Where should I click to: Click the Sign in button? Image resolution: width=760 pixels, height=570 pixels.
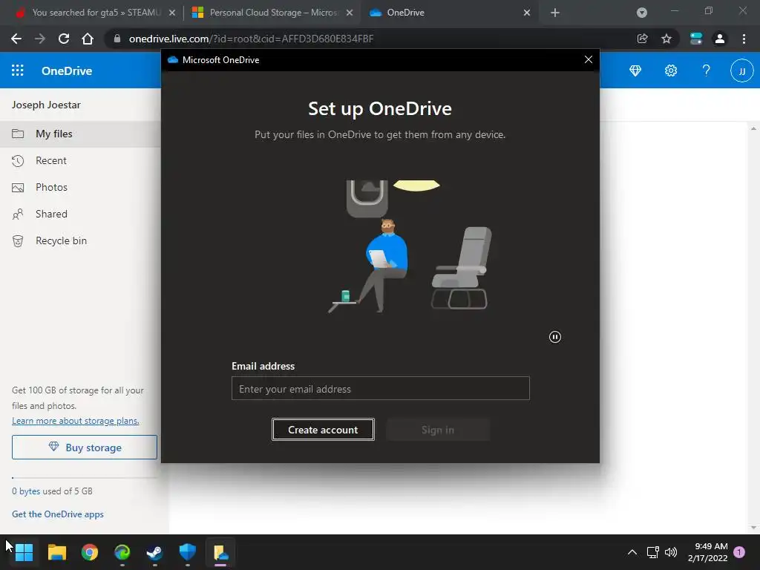(438, 430)
